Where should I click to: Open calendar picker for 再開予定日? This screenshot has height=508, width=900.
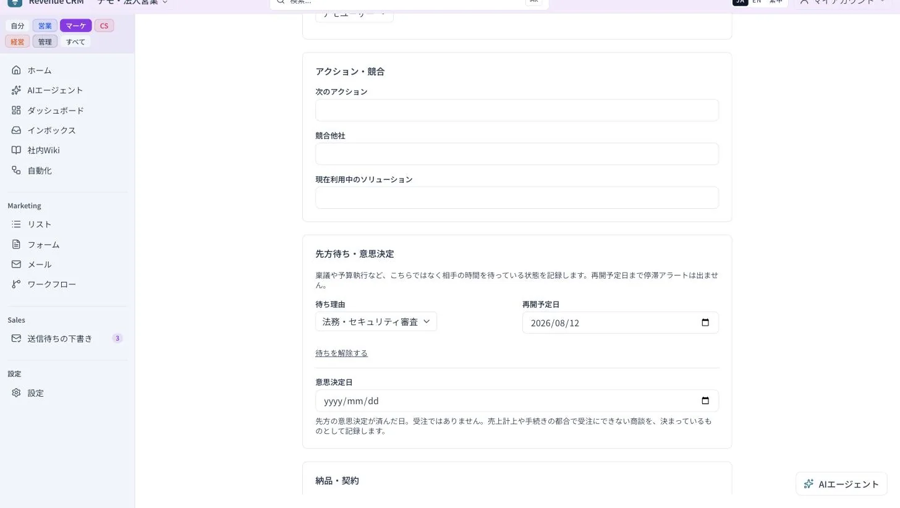pos(705,323)
